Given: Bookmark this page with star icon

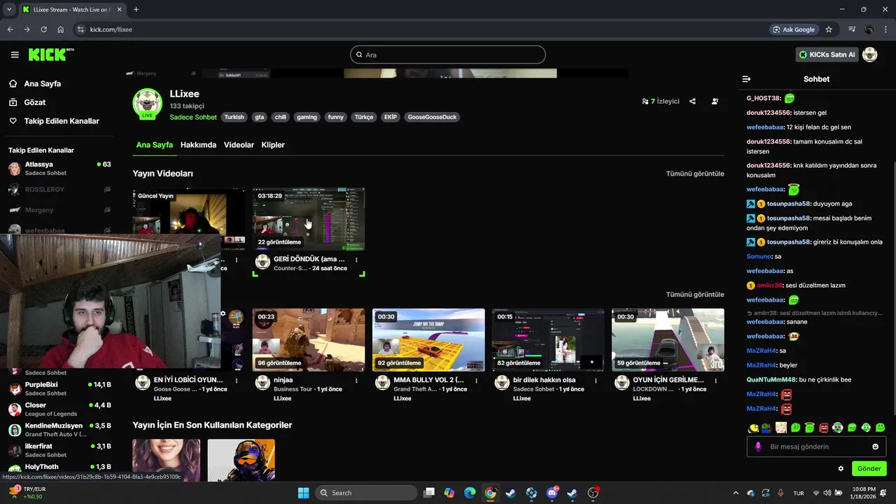Looking at the screenshot, I should click(829, 29).
